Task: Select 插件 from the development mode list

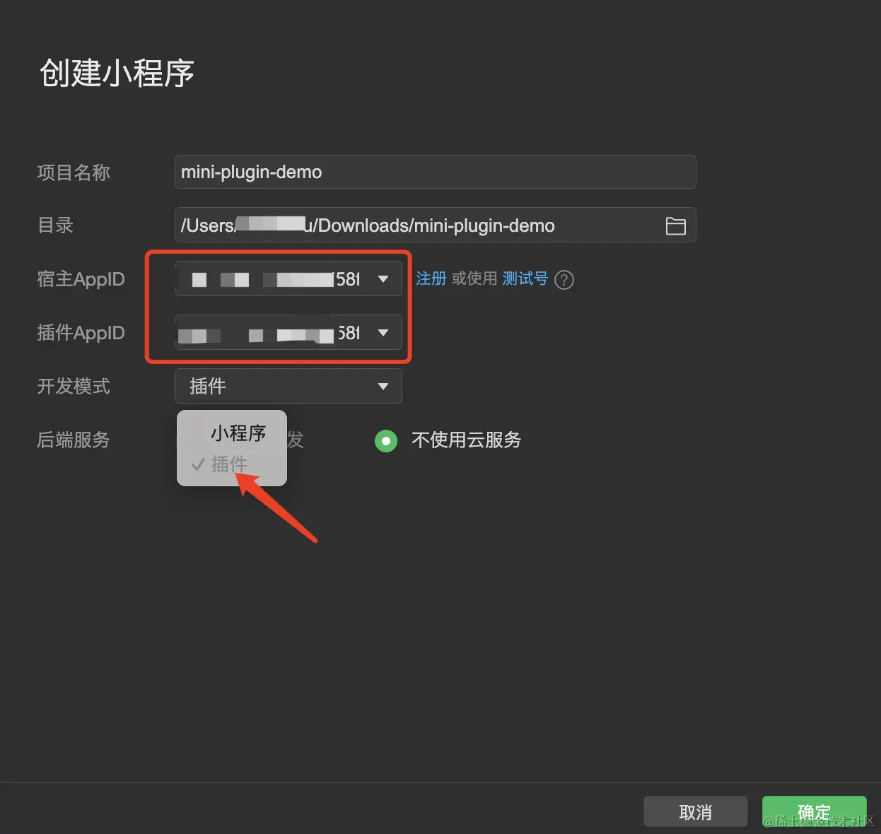Action: pos(230,464)
